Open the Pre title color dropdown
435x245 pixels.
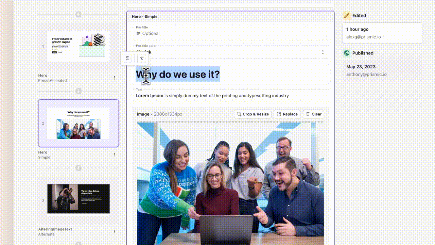tap(323, 52)
